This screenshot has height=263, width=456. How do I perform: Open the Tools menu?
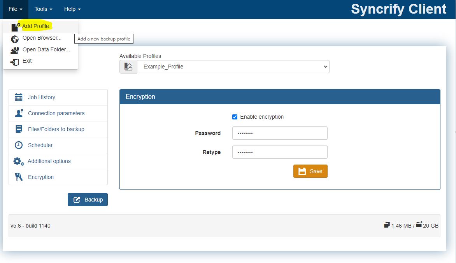(x=43, y=9)
